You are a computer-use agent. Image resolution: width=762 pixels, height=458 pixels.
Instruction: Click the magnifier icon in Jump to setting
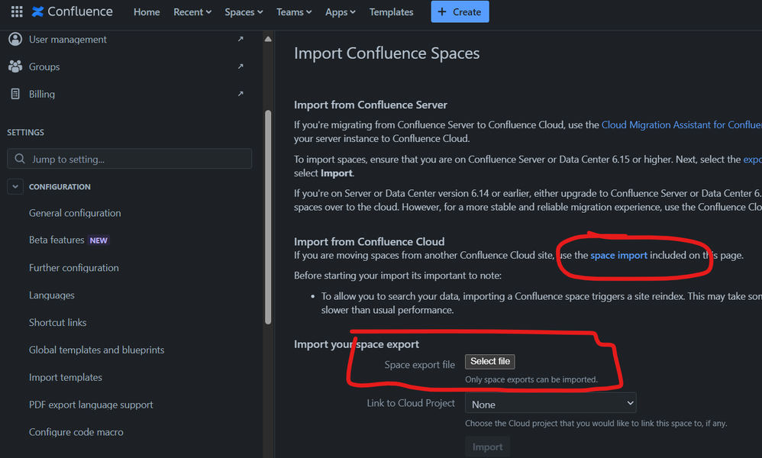click(x=19, y=158)
